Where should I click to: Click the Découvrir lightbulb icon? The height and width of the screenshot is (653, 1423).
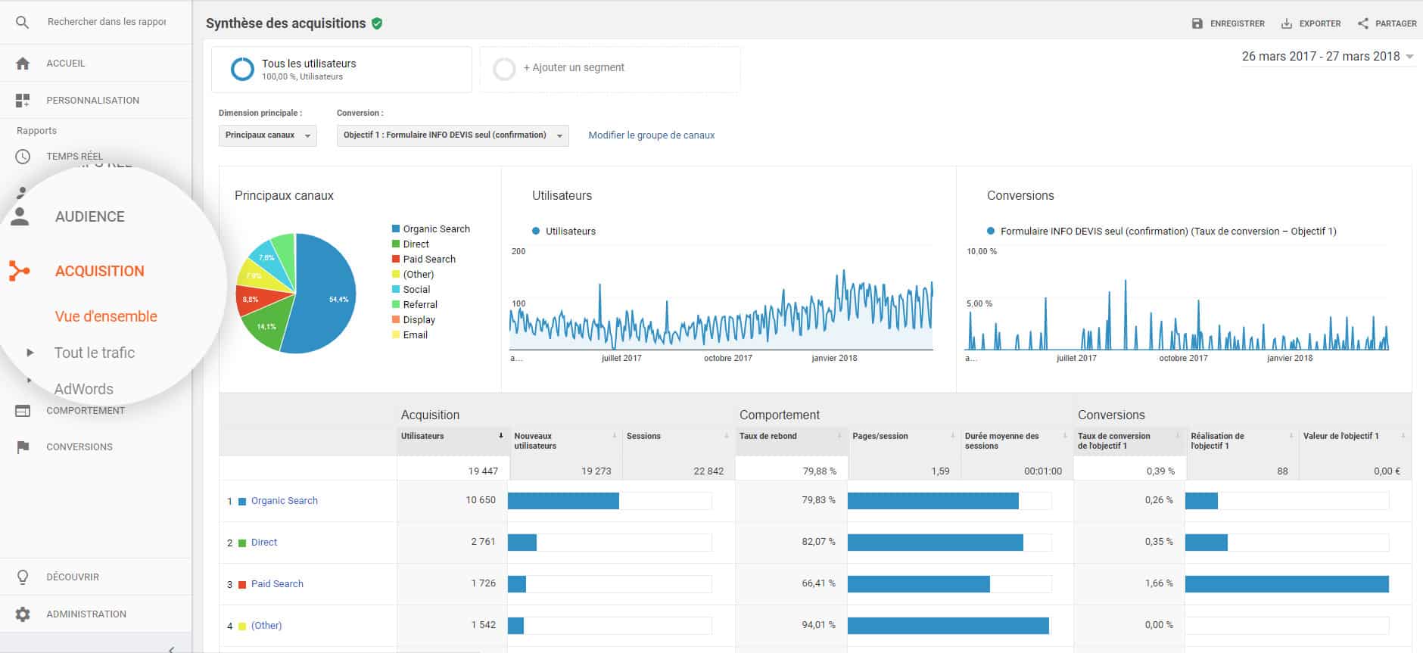(x=23, y=577)
